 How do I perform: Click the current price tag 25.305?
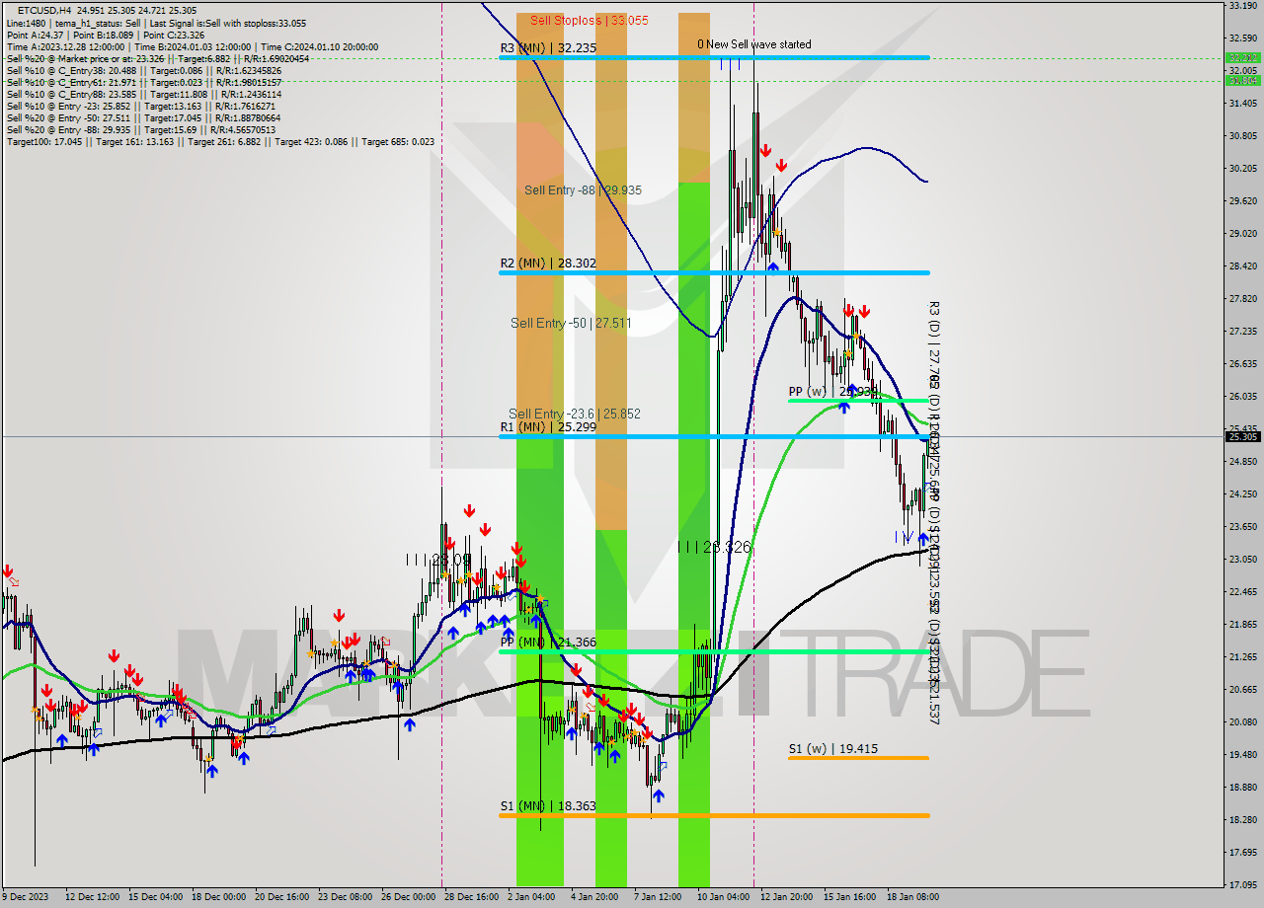pos(1242,436)
